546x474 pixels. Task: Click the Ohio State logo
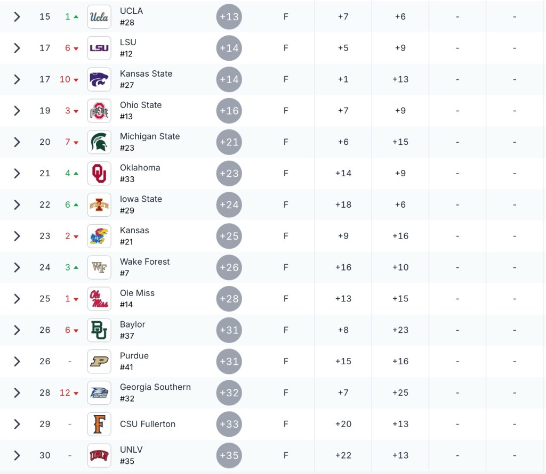click(99, 111)
